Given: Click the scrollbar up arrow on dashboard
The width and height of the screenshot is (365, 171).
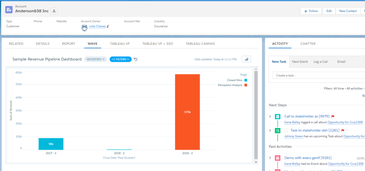Looking at the screenshot, I should coord(256,69).
